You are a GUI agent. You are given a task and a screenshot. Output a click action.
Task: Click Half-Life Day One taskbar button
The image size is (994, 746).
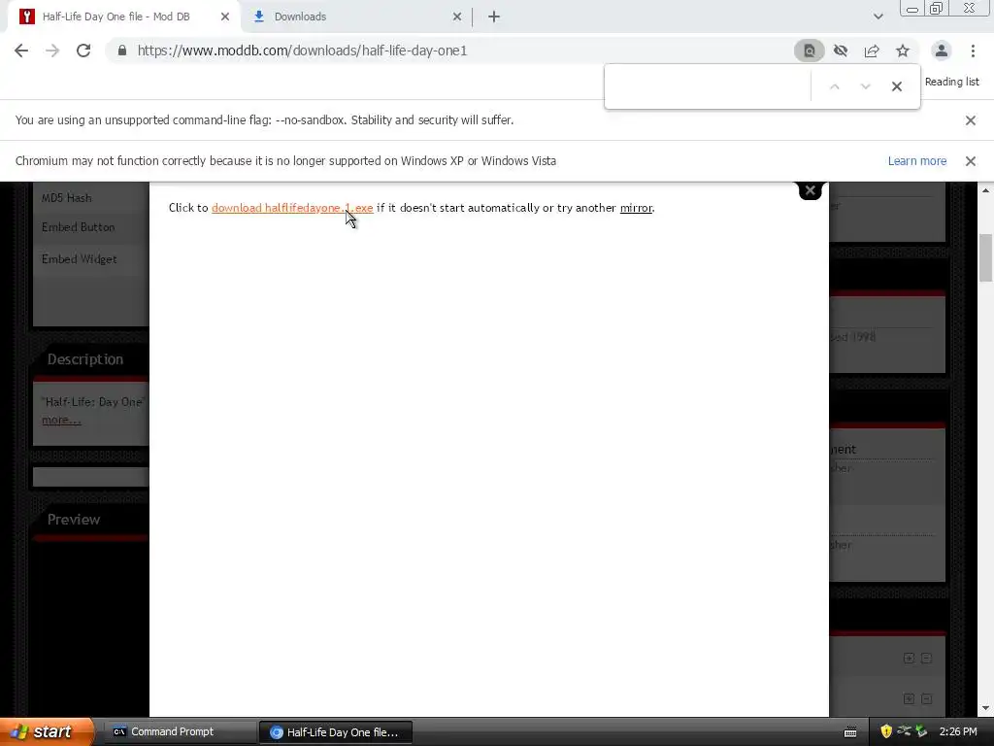(336, 732)
